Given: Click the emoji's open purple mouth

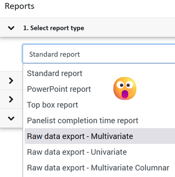Looking at the screenshot, I should 125,94.
